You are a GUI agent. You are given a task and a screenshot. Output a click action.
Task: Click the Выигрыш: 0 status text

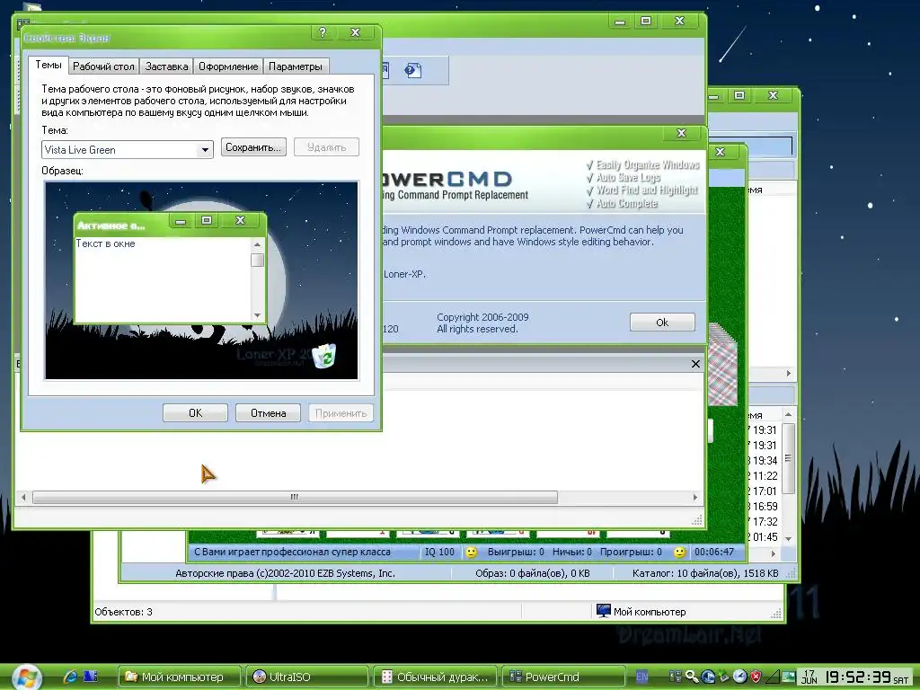(x=516, y=553)
